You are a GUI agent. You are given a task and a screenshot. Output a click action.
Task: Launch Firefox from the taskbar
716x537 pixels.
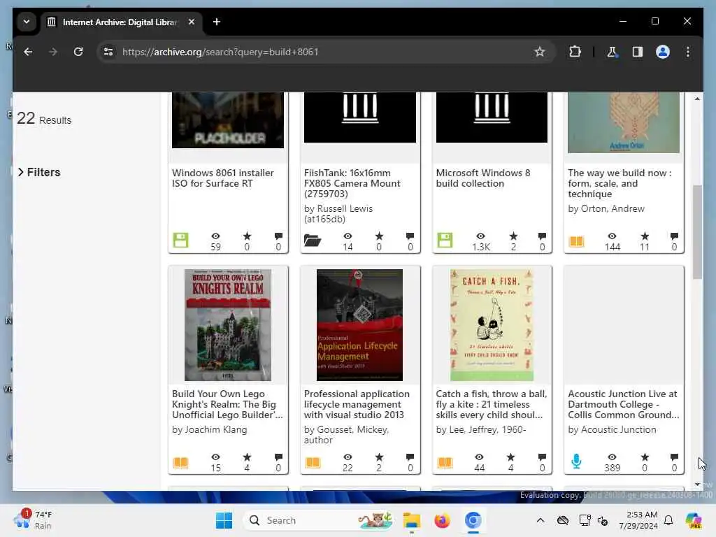pos(442,520)
